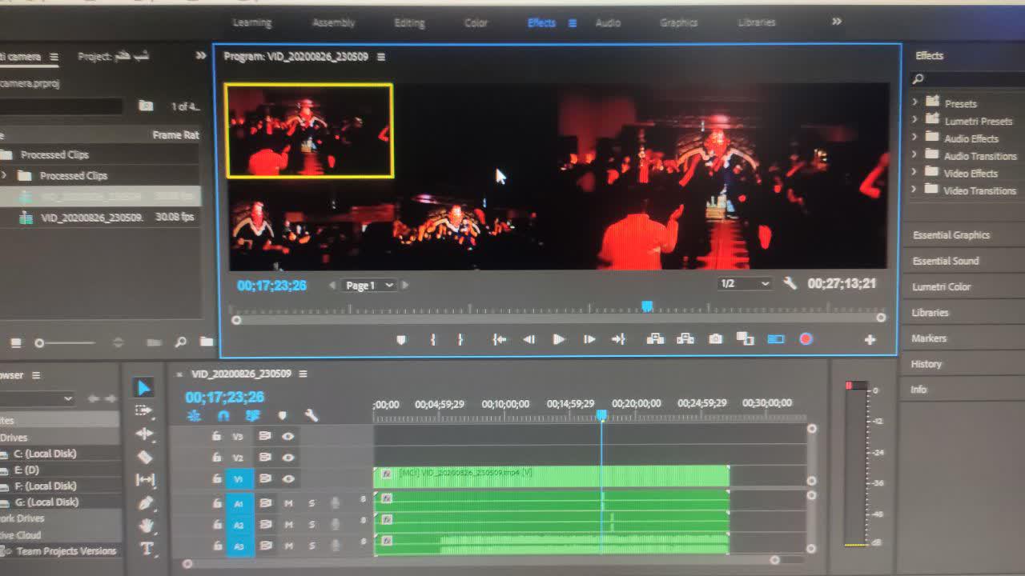Export frame with camera icon
This screenshot has width=1025, height=576.
click(x=715, y=338)
